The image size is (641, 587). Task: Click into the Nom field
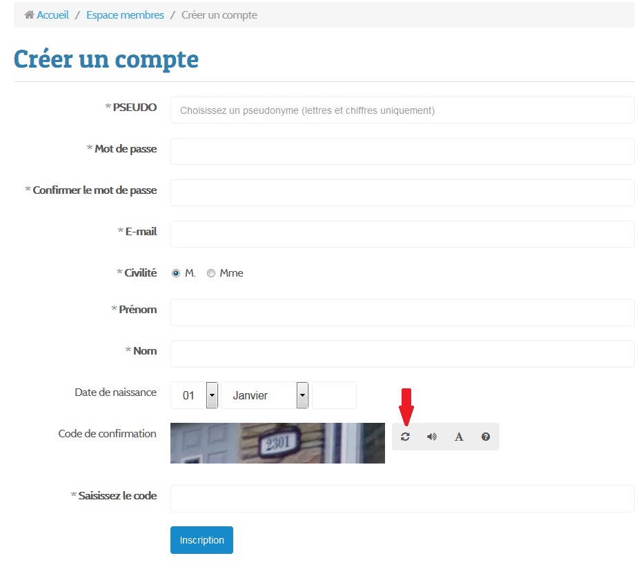pyautogui.click(x=402, y=354)
